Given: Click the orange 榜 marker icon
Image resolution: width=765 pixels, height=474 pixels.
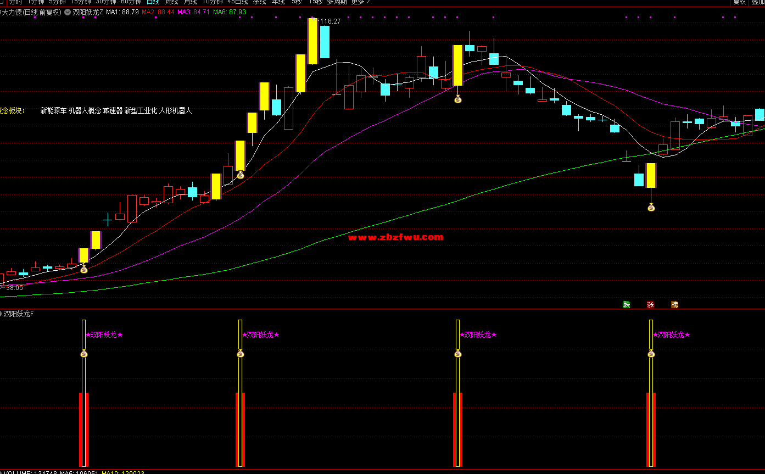Looking at the screenshot, I should 674,304.
